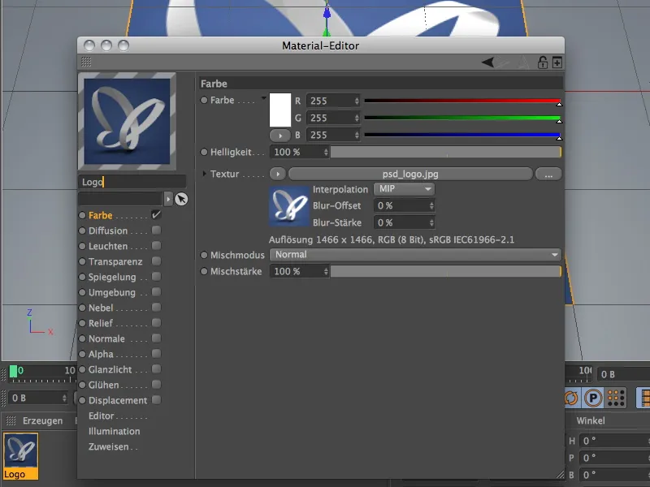Click the Helligkeit brightness slider

(445, 152)
